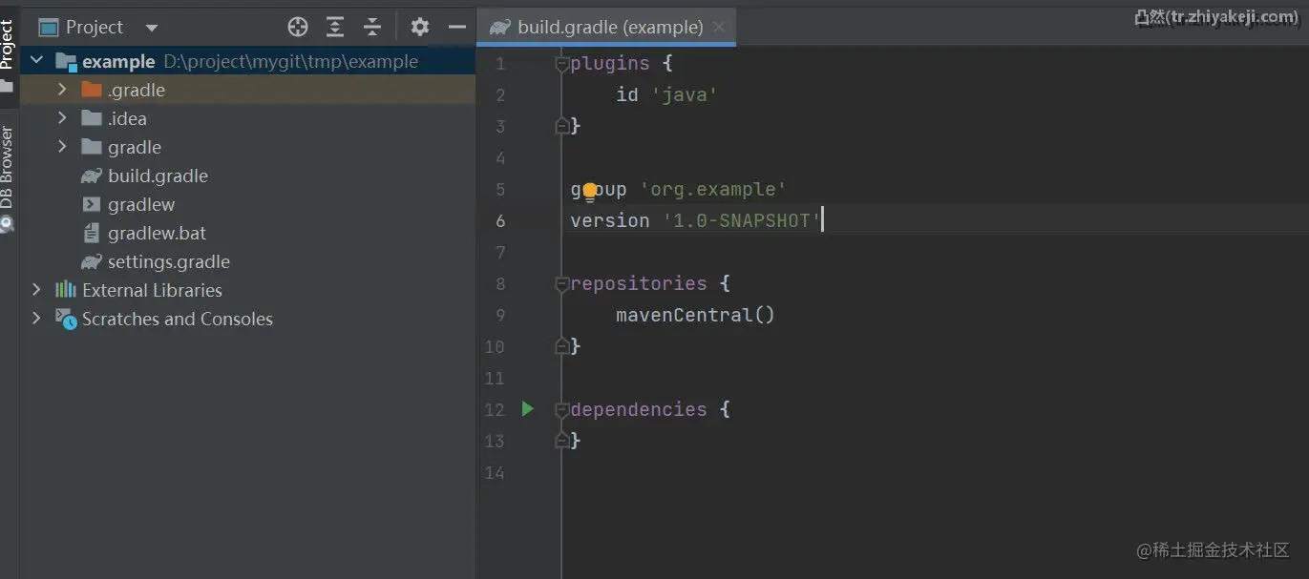Click the 'java' plugin id string
The height and width of the screenshot is (579, 1309).
tap(685, 95)
